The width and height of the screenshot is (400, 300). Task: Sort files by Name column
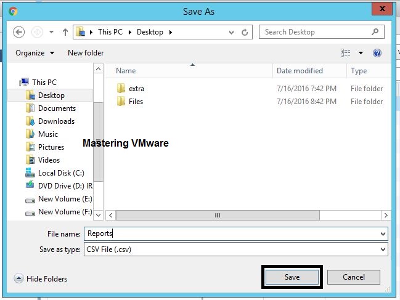click(126, 71)
